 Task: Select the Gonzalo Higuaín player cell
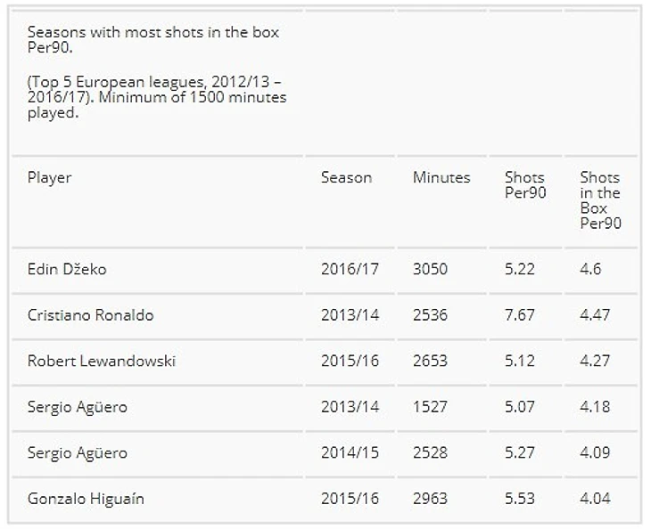click(86, 499)
